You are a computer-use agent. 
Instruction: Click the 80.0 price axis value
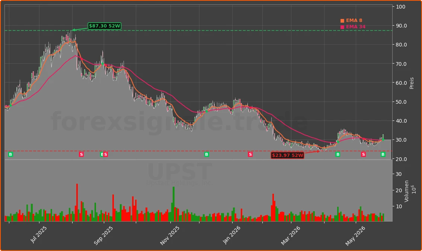[x=401, y=45]
